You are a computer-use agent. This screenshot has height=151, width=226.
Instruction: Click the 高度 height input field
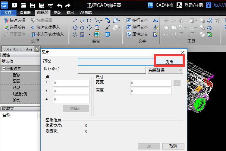[x=151, y=91]
